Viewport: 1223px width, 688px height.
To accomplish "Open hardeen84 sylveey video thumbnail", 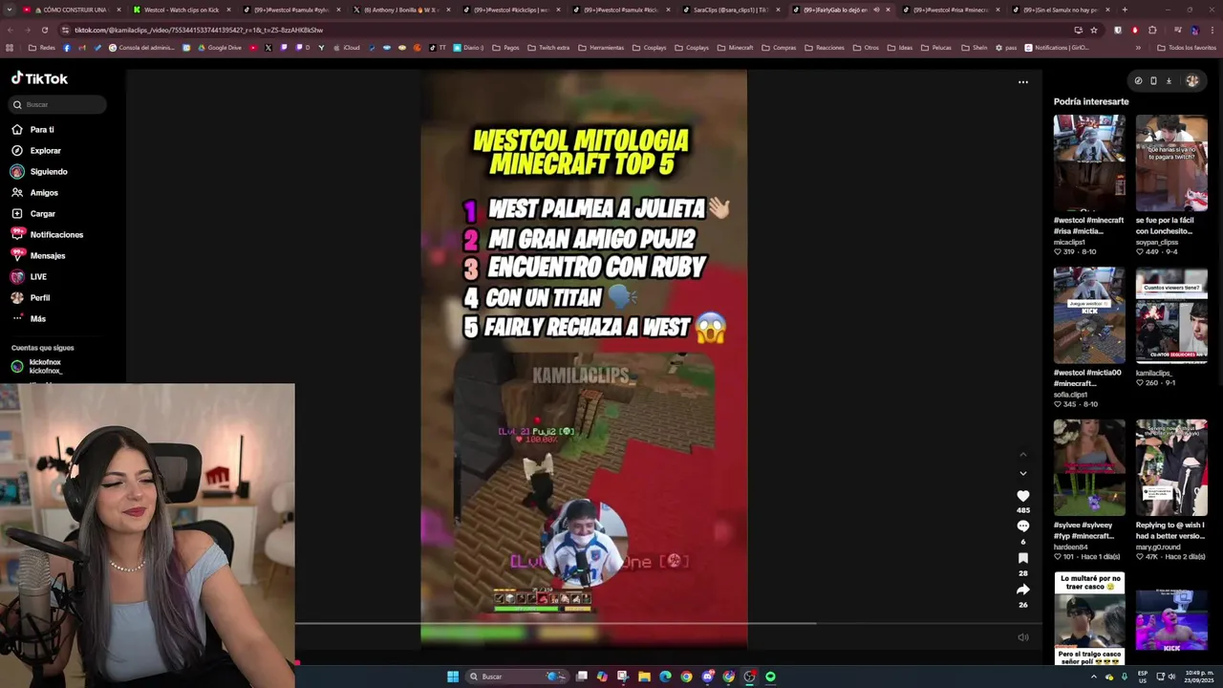I will pos(1089,467).
